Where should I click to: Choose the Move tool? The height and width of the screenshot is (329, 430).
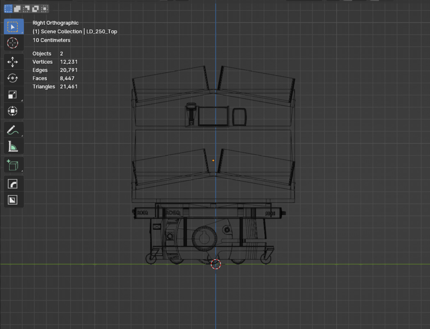(13, 62)
